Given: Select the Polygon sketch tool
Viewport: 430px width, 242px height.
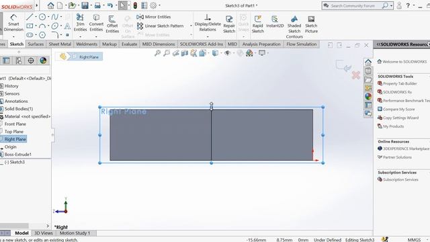Looking at the screenshot, I should point(42,35).
